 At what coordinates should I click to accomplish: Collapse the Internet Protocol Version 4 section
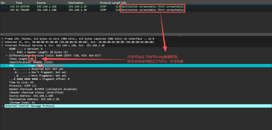click(x=3, y=45)
